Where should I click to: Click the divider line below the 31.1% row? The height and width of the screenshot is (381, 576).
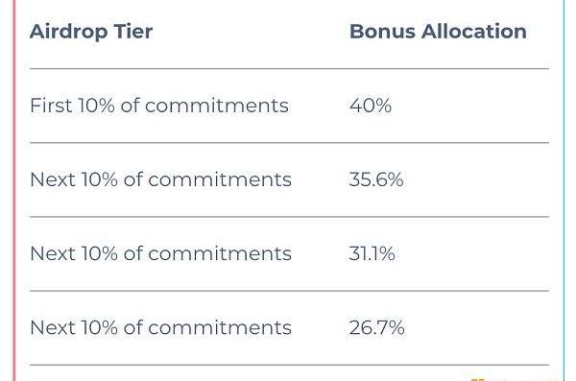click(290, 291)
